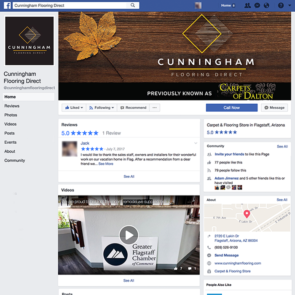Click the 5.0 rating in Reviews header

[x=80, y=133]
